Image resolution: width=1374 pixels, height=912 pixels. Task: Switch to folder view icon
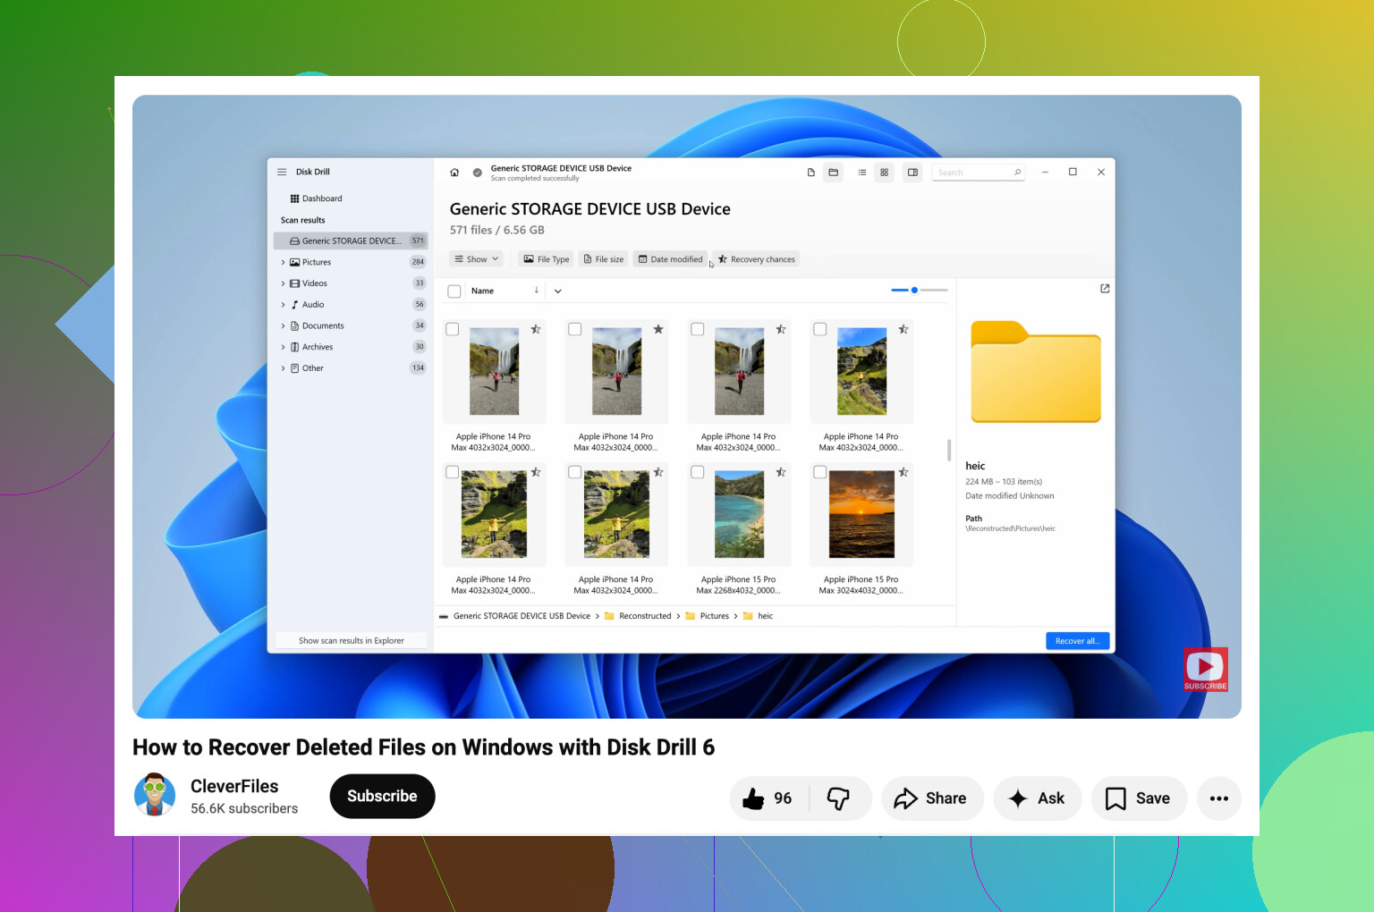tap(834, 173)
